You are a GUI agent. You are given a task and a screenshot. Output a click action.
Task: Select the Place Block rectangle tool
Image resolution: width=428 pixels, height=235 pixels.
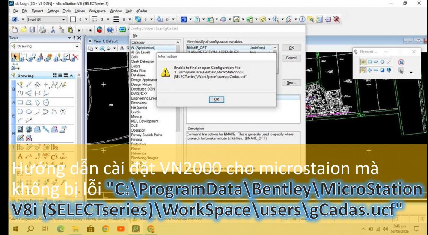[20, 103]
